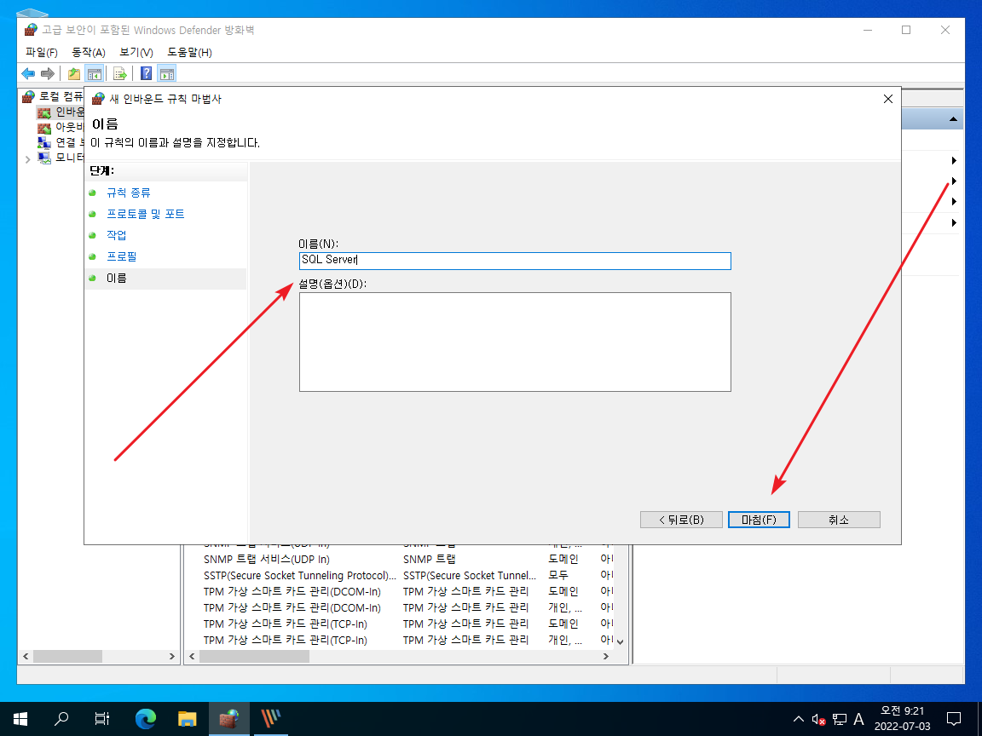Viewport: 982px width, 736px height.
Task: Click the rules list scroll-right arrow
Action: [605, 656]
